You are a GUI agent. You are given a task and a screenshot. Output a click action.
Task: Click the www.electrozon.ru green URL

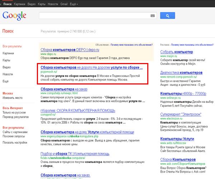click(171, 118)
